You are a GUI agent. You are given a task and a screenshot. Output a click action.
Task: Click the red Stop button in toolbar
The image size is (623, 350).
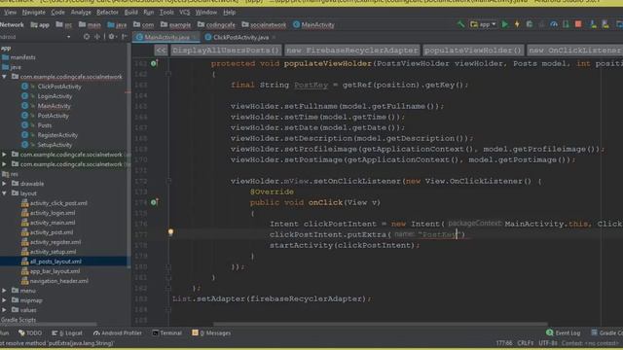pos(578,24)
